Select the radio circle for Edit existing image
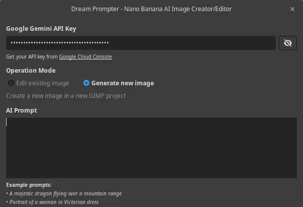 [x=11, y=83]
